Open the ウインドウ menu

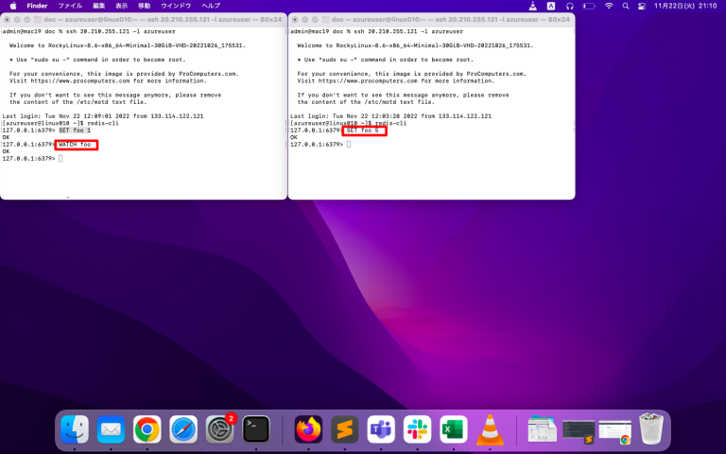point(176,6)
